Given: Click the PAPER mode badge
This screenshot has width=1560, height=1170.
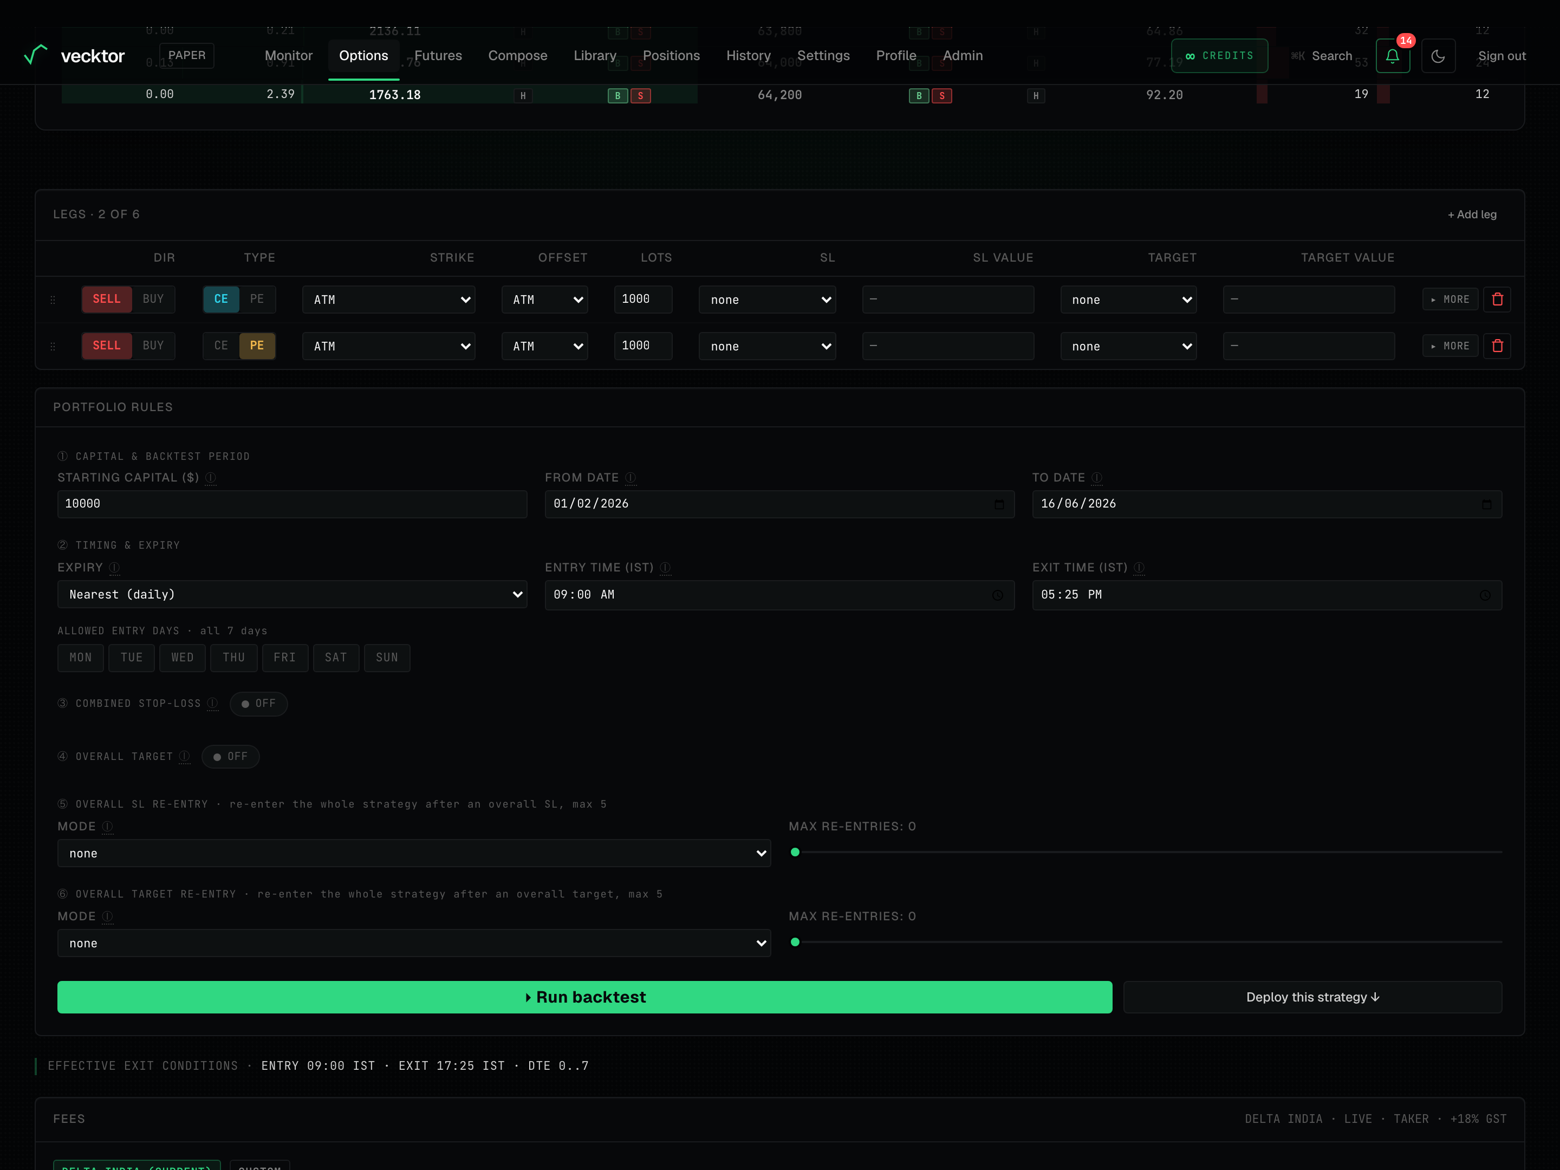Looking at the screenshot, I should (x=187, y=56).
